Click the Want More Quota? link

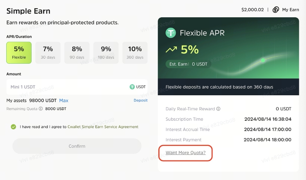(185, 153)
